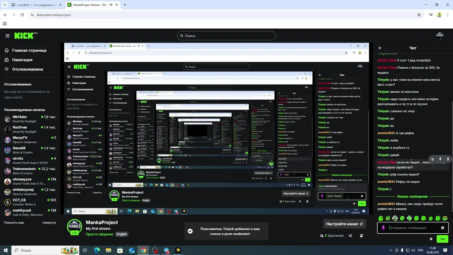Screen dimensions: 453x255
Task: Delete the hovered chat message with the trash icon
Action: pyautogui.click(x=448, y=159)
